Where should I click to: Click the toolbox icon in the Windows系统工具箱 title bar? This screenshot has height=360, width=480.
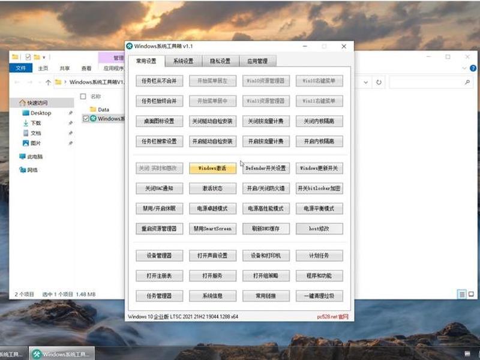point(130,46)
